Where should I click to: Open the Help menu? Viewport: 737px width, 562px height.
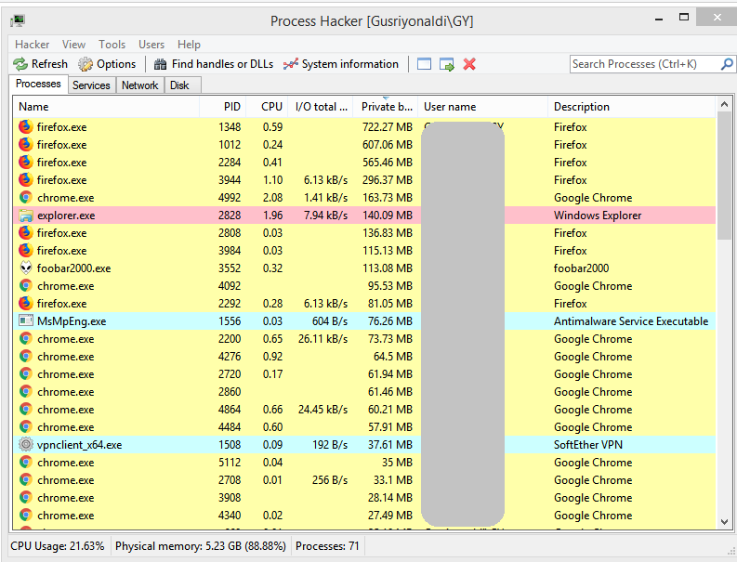pyautogui.click(x=189, y=45)
